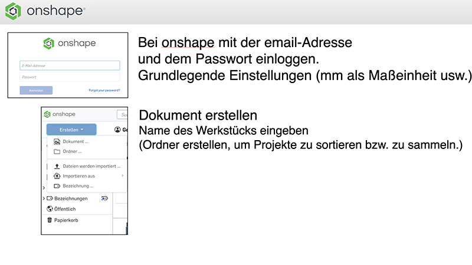472x265 pixels.
Task: Click the user account icon next to Erstellen
Action: point(117,130)
